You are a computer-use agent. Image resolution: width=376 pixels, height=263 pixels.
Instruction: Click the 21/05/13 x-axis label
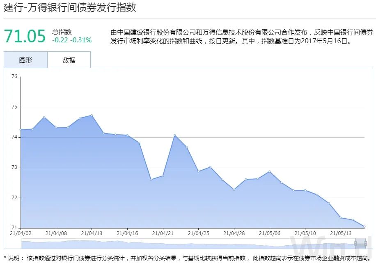(x=341, y=233)
